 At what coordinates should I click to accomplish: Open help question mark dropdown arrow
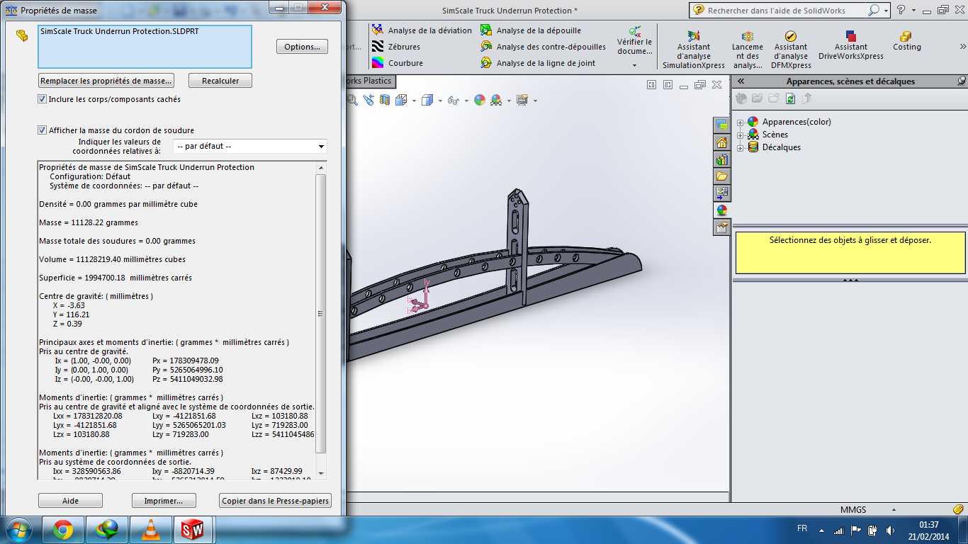pos(913,11)
